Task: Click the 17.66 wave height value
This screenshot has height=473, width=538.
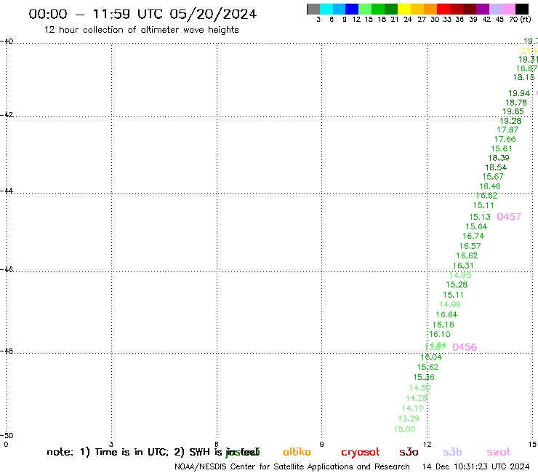Action: click(x=505, y=139)
